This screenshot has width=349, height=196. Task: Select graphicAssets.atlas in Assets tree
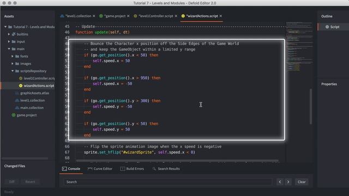(x=35, y=93)
